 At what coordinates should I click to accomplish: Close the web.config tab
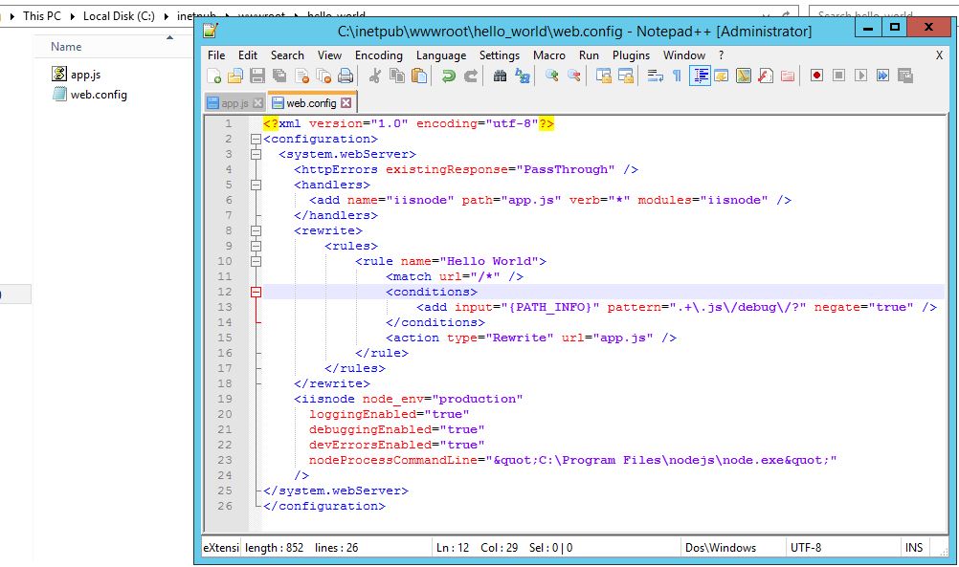(x=345, y=102)
